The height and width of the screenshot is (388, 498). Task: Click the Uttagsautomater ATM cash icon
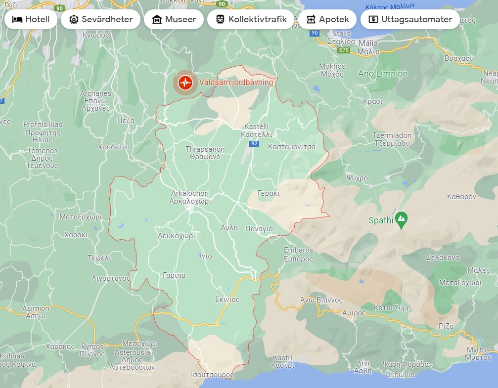click(x=373, y=20)
